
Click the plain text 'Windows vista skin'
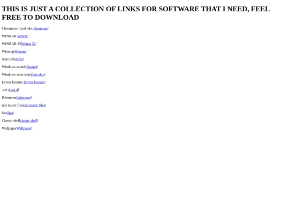(x=16, y=74)
